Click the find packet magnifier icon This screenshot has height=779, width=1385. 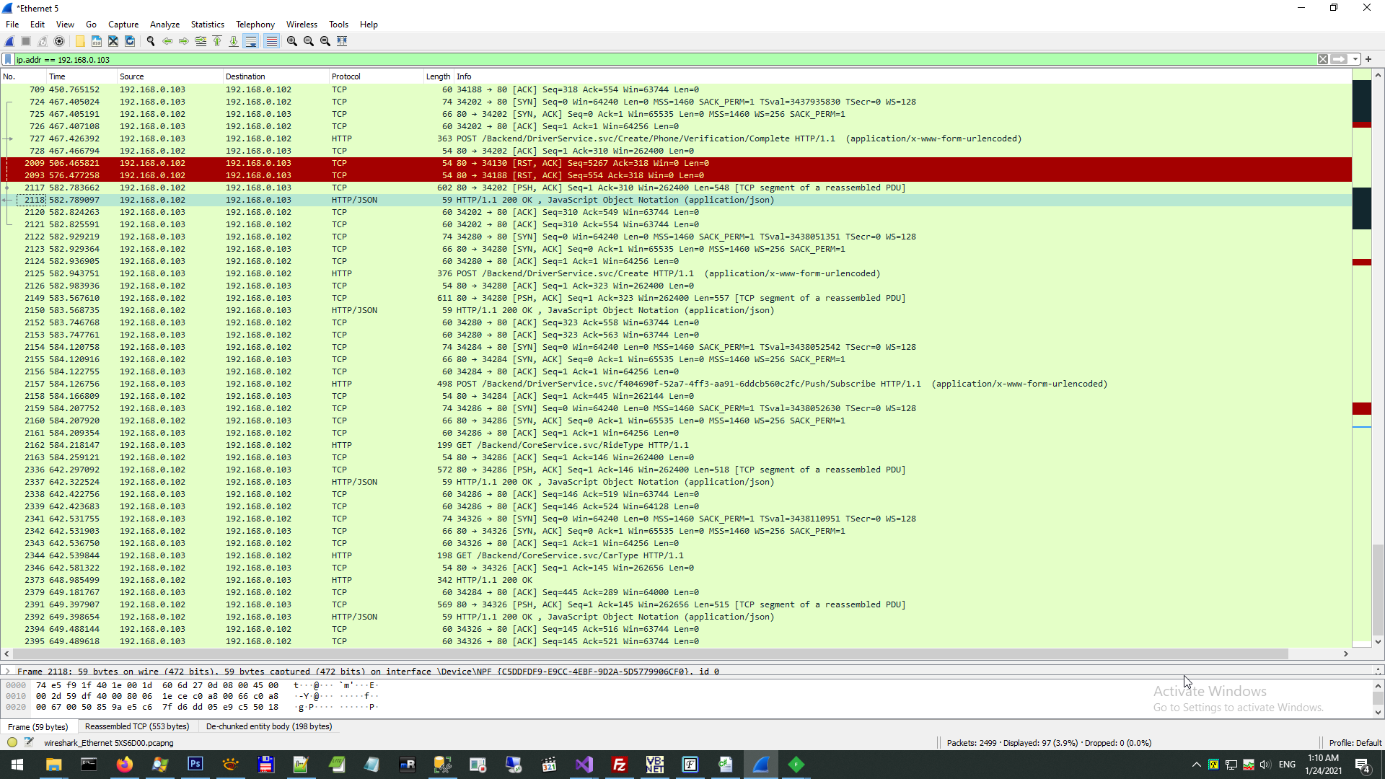(151, 41)
